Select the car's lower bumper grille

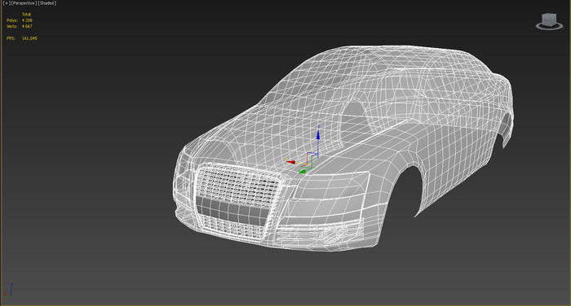(233, 227)
